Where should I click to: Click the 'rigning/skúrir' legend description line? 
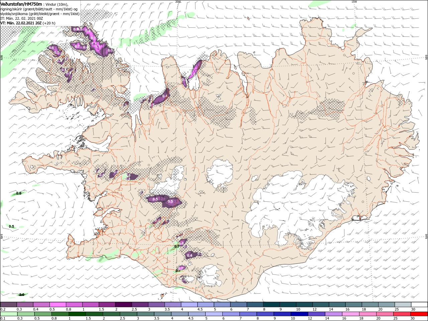pos(39,9)
